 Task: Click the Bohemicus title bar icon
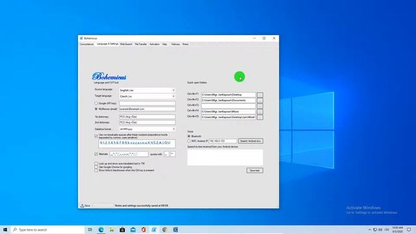pyautogui.click(x=81, y=38)
